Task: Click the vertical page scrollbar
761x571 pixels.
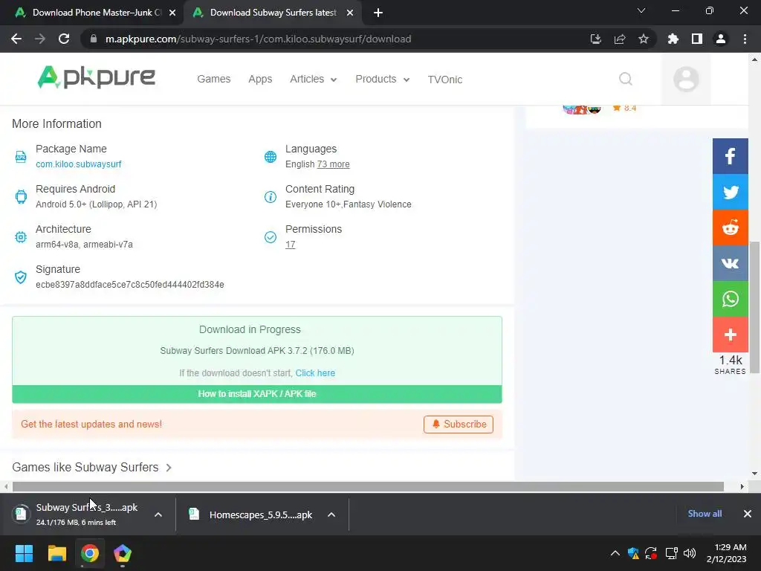Action: (754, 307)
